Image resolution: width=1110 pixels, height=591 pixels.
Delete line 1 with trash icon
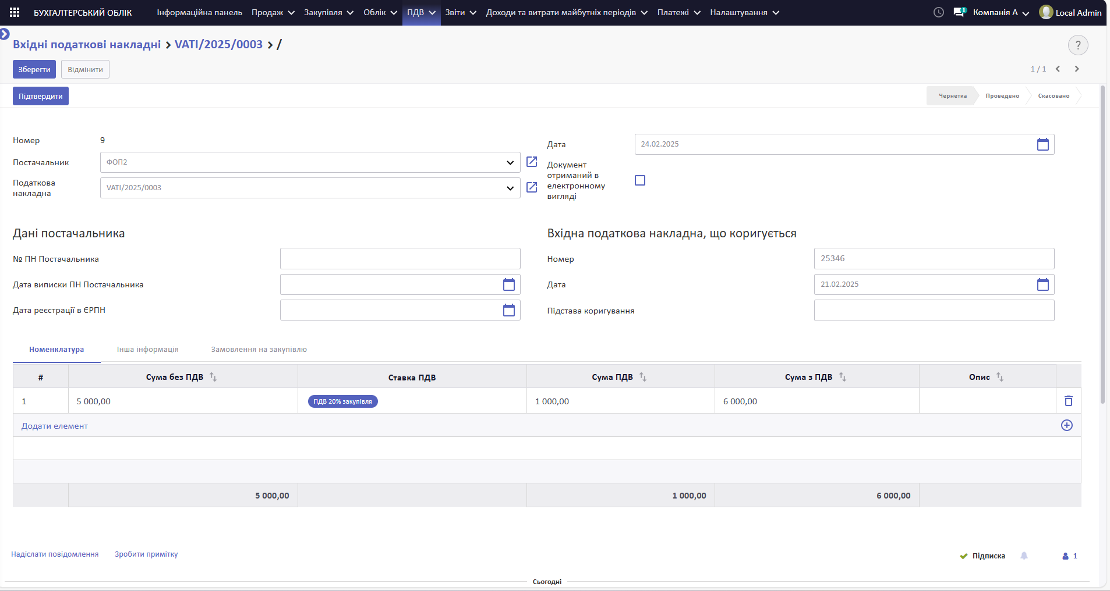pos(1069,401)
